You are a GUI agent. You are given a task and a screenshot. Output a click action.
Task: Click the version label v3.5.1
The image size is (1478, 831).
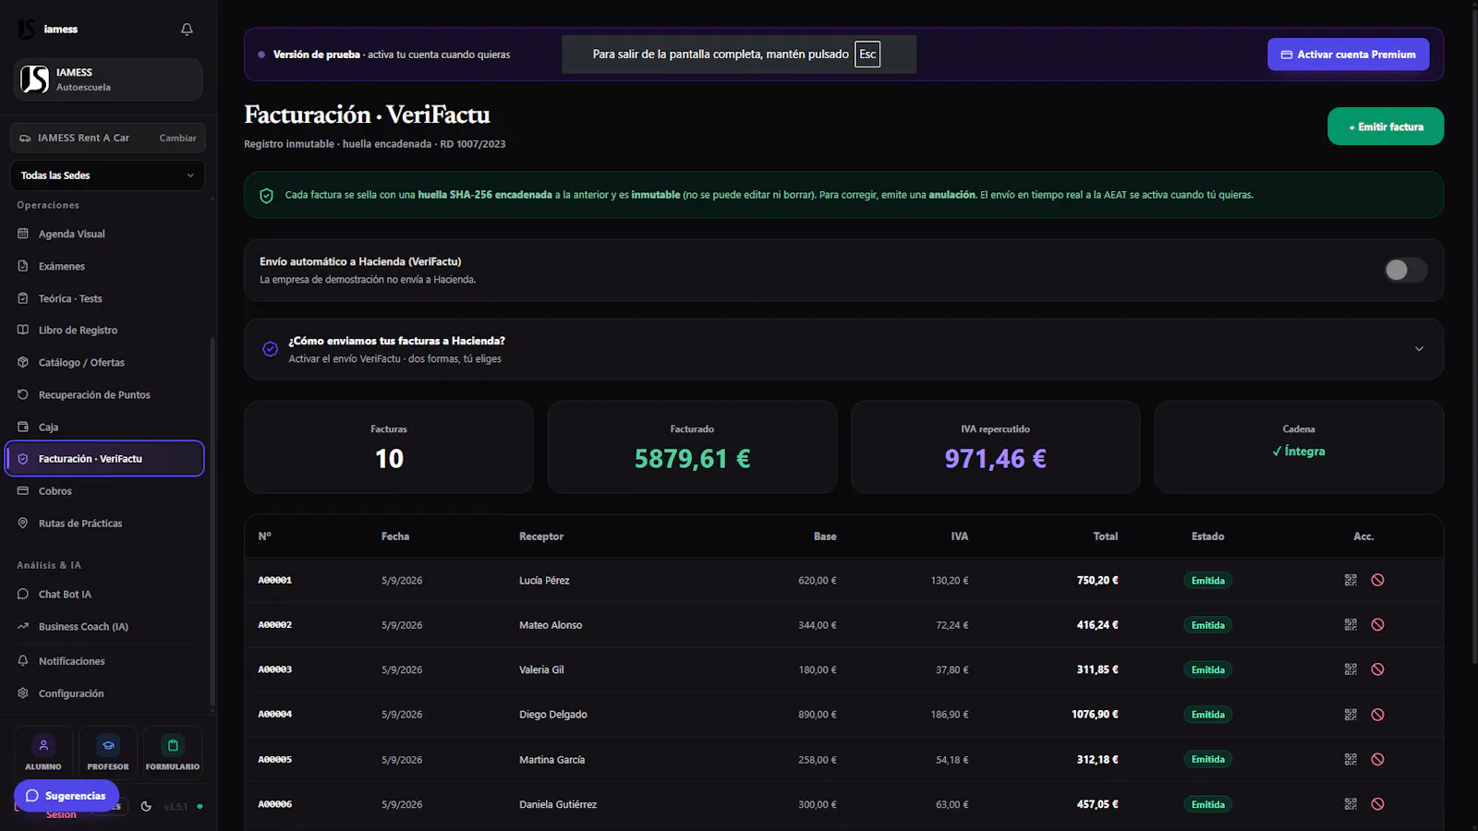click(x=176, y=807)
